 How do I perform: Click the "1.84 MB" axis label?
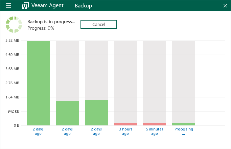pyautogui.click(x=13, y=97)
